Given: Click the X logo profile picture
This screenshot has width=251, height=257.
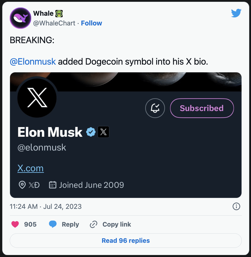Looking at the screenshot, I should coord(37,98).
